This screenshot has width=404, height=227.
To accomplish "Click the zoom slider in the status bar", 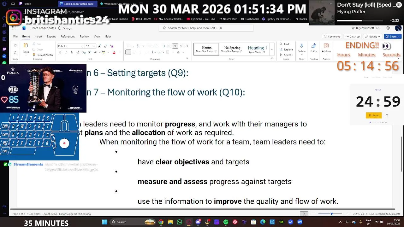I will pos(331,214).
